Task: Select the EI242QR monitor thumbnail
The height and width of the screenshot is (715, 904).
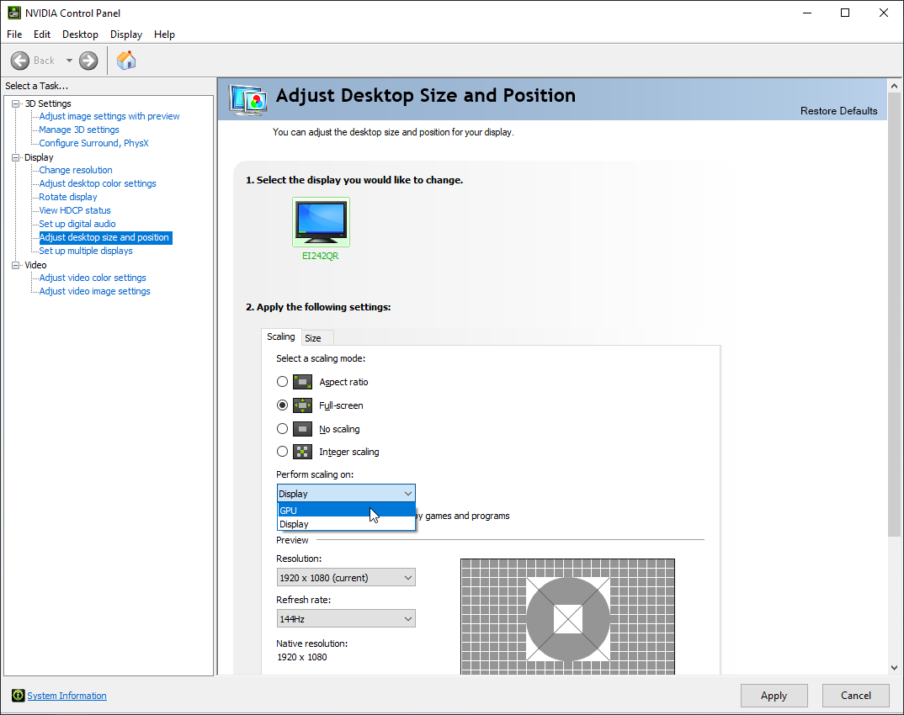Action: pos(322,222)
